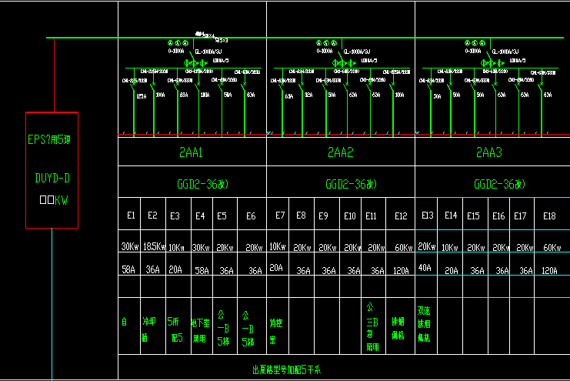Select the KW text in EPS box

coord(61,200)
